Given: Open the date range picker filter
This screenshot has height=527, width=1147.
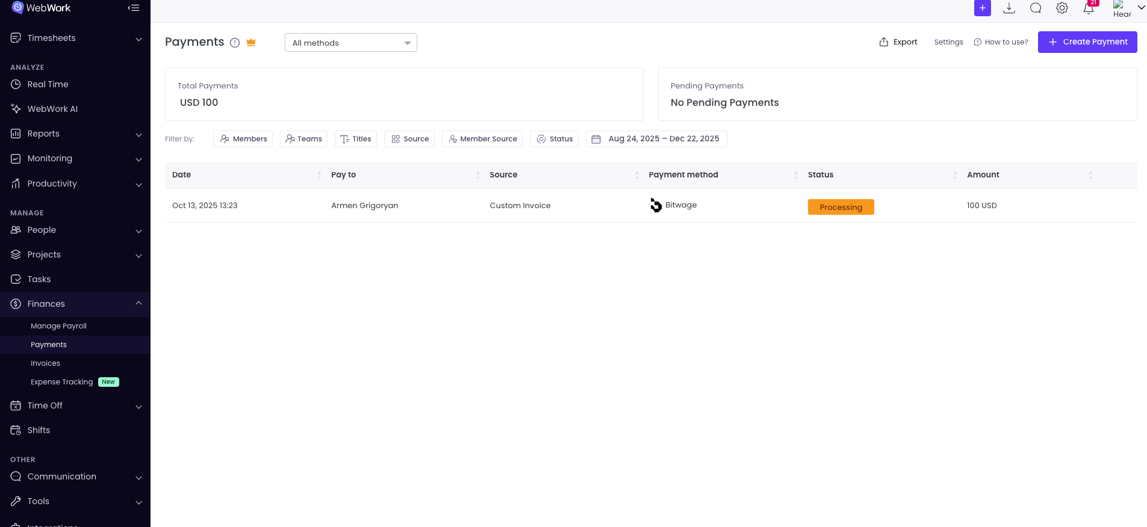Looking at the screenshot, I should [x=656, y=139].
